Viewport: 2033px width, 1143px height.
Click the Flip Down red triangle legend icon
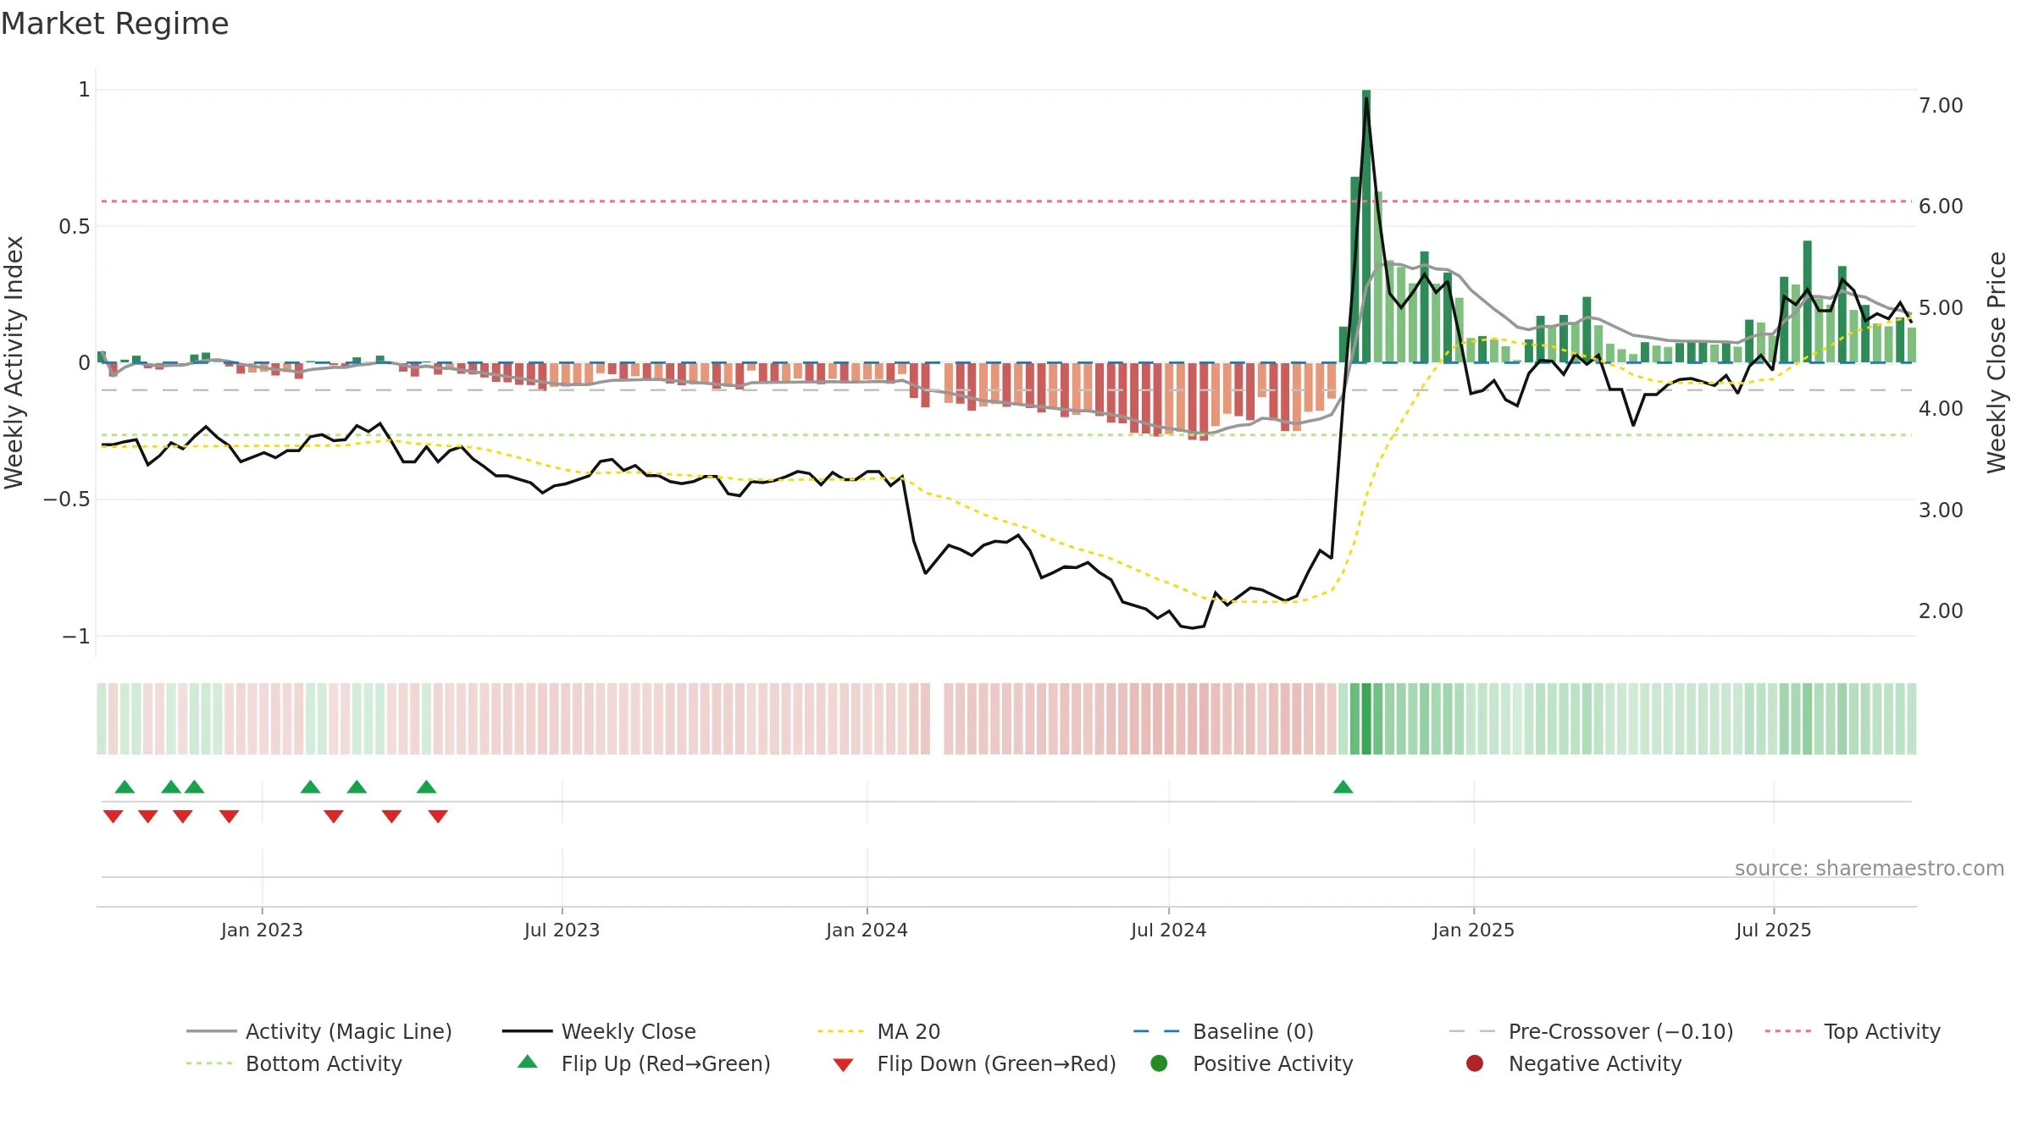[x=843, y=1065]
